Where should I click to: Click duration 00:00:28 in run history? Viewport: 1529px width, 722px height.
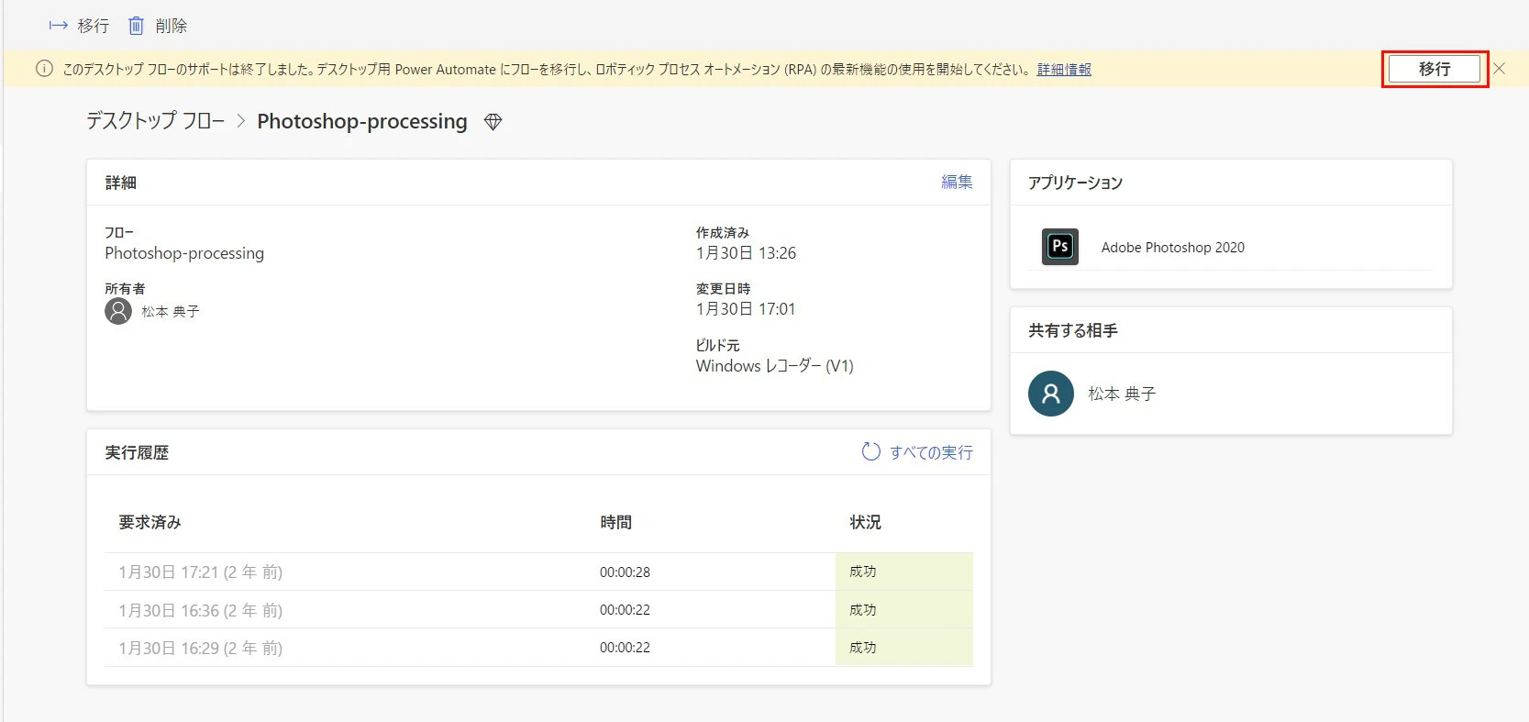[x=625, y=572]
